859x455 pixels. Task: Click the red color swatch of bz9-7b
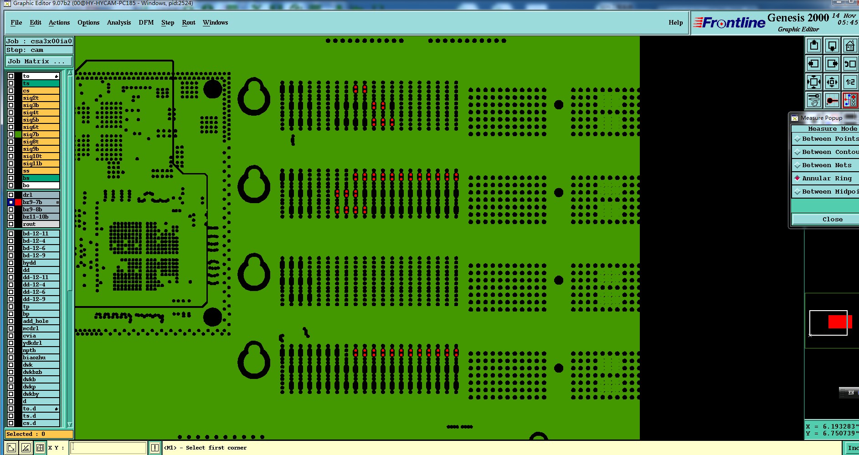point(18,202)
